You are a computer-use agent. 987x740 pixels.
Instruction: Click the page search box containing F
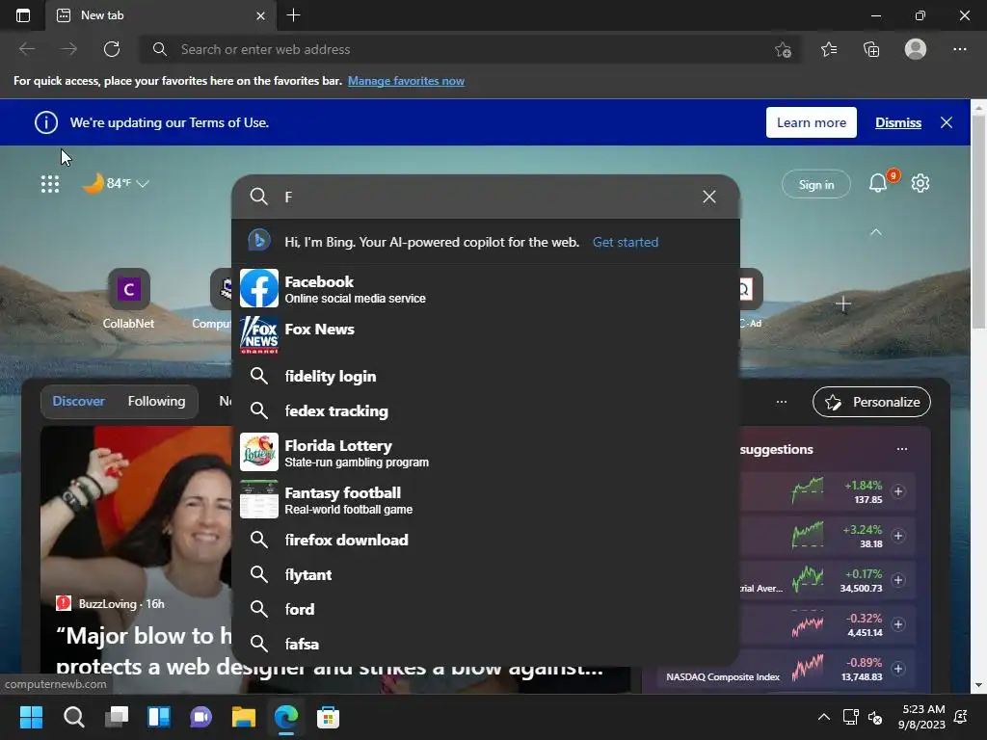click(x=486, y=197)
